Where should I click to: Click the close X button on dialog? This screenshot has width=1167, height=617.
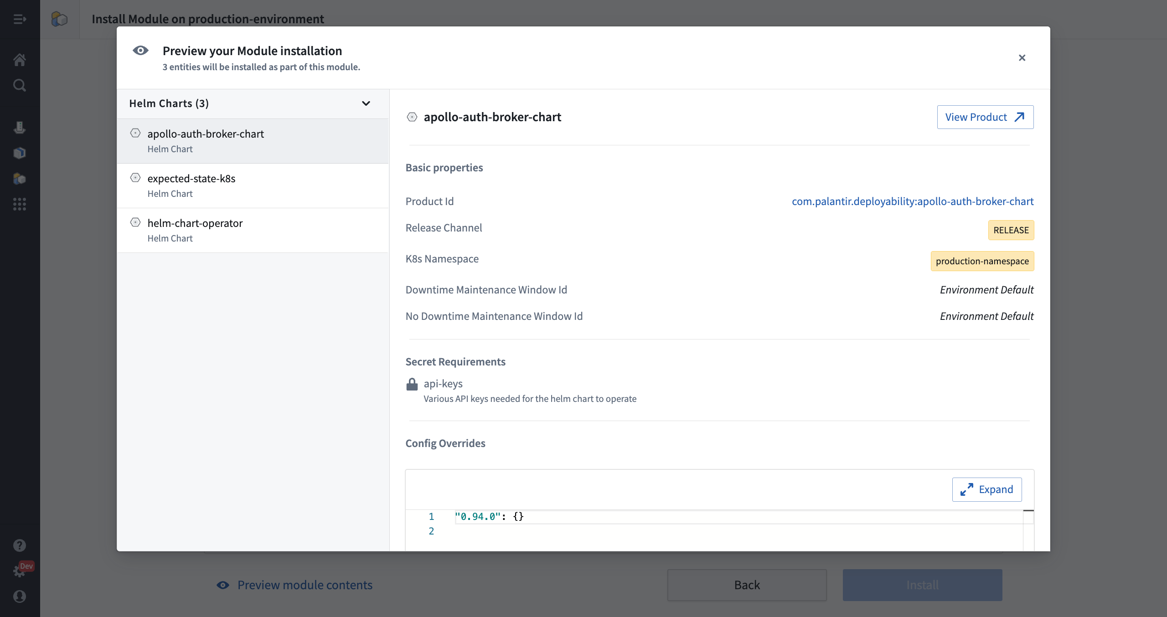1022,58
